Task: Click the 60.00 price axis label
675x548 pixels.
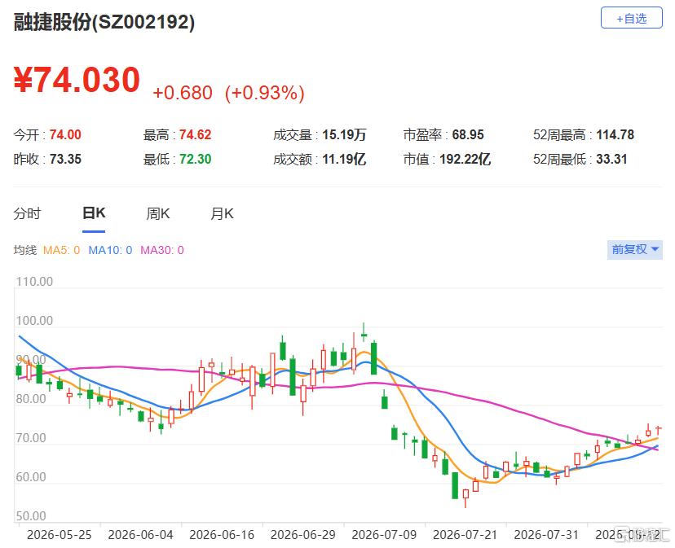Action: [31, 477]
